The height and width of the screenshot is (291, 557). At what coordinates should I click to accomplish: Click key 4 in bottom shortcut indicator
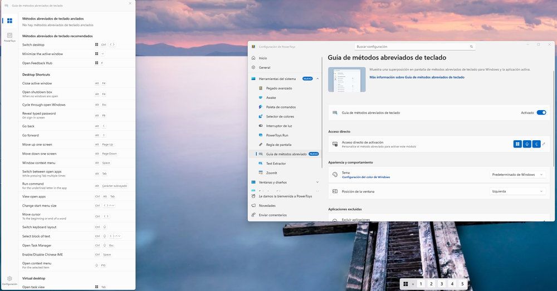452,284
